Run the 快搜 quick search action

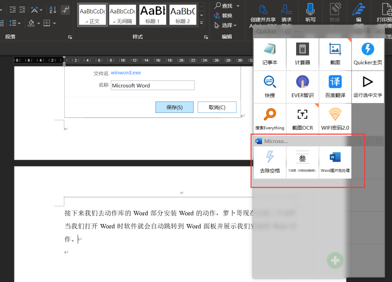(270, 87)
